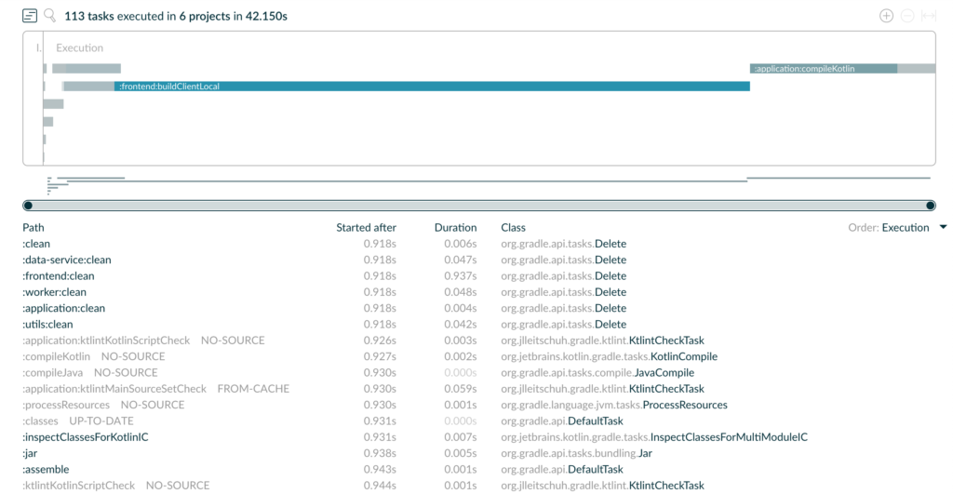Click the Started after column header
This screenshot has height=494, width=953.
[x=366, y=228]
